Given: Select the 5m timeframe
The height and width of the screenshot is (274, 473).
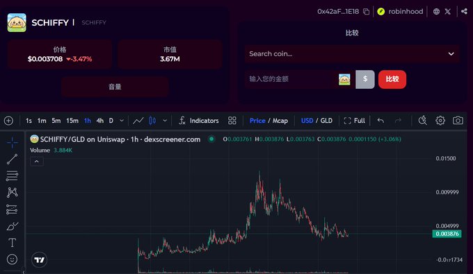Looking at the screenshot, I should 56,121.
